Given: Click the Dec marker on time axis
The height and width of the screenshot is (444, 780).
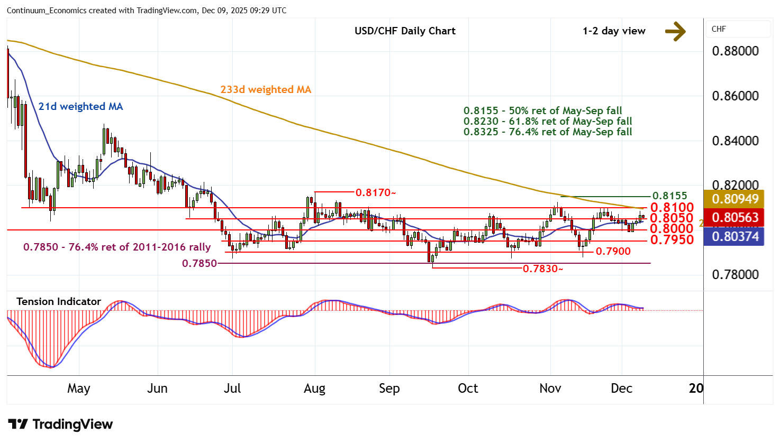Looking at the screenshot, I should (x=621, y=388).
